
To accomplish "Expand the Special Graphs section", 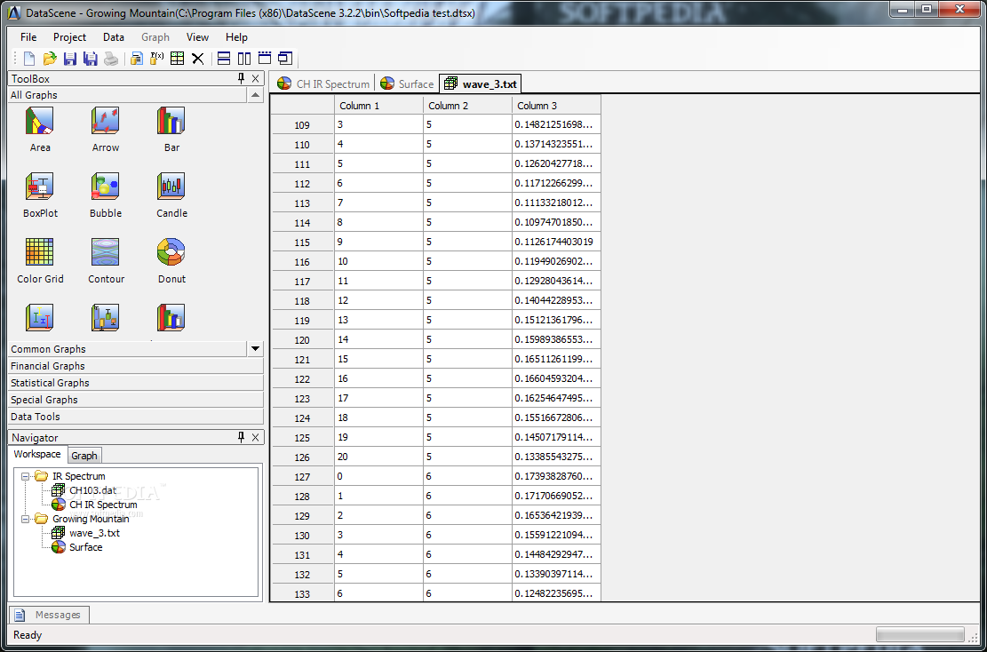I will tap(135, 400).
